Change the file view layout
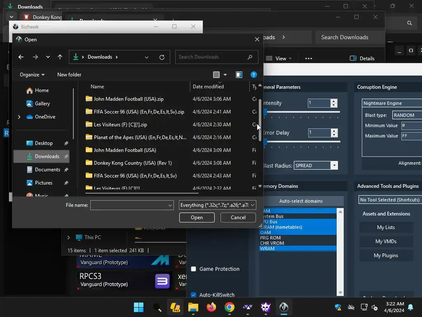This screenshot has height=317, width=422. [x=216, y=75]
